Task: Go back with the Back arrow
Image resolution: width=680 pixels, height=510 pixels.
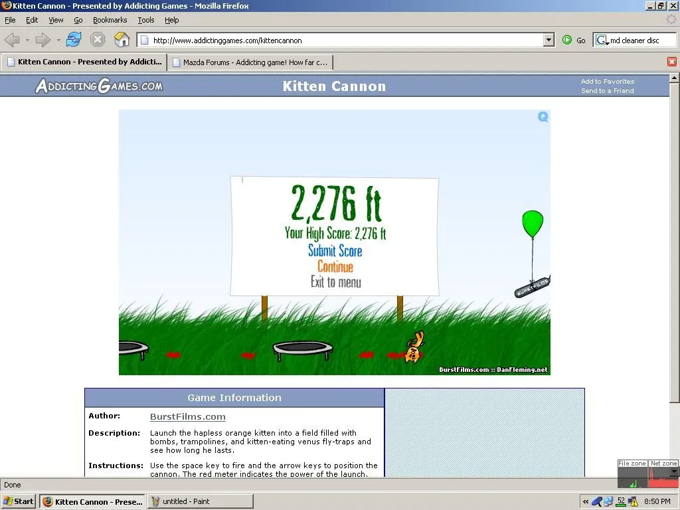Action: tap(12, 41)
